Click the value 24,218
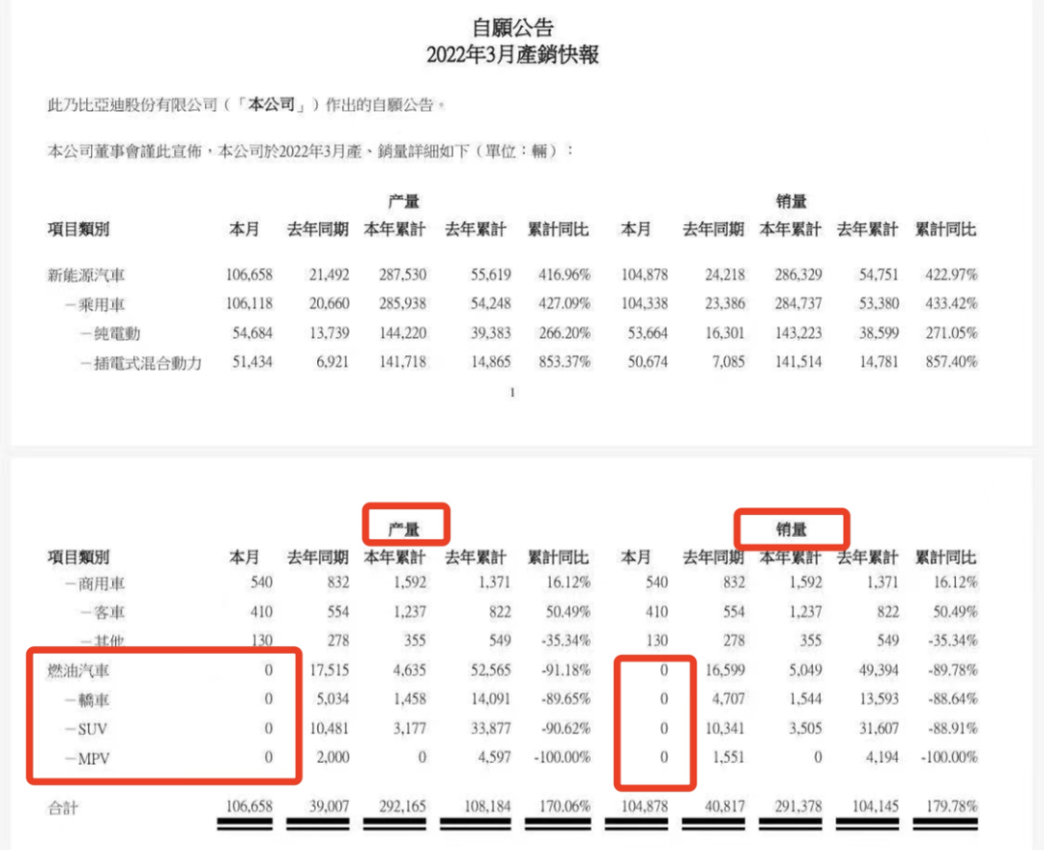This screenshot has width=1044, height=850. [725, 274]
